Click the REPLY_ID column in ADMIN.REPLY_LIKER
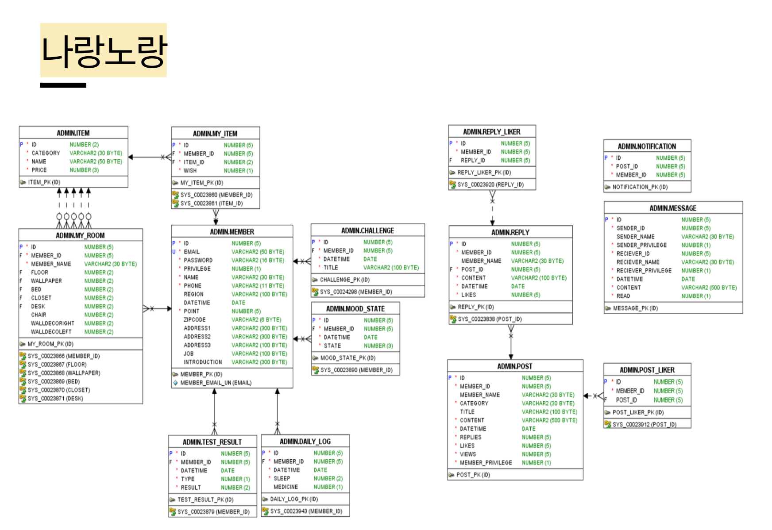Viewport: 772px width, 530px height. pyautogui.click(x=492, y=160)
